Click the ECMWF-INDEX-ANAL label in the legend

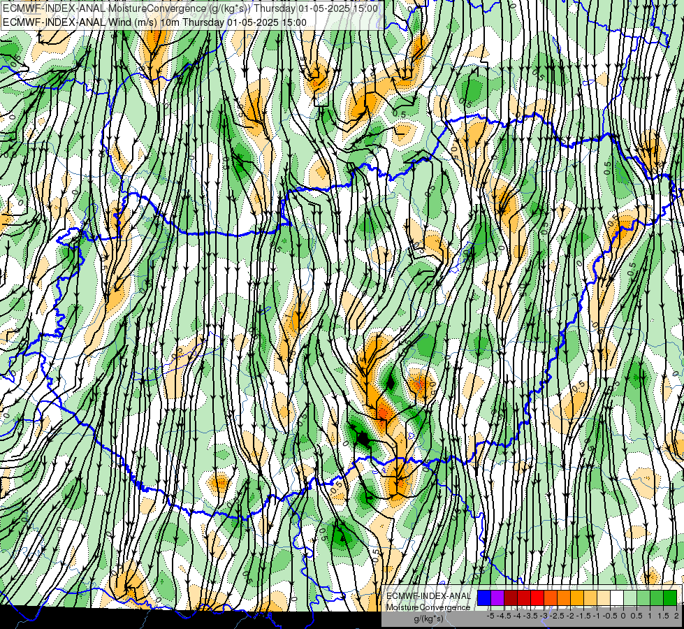[429, 596]
